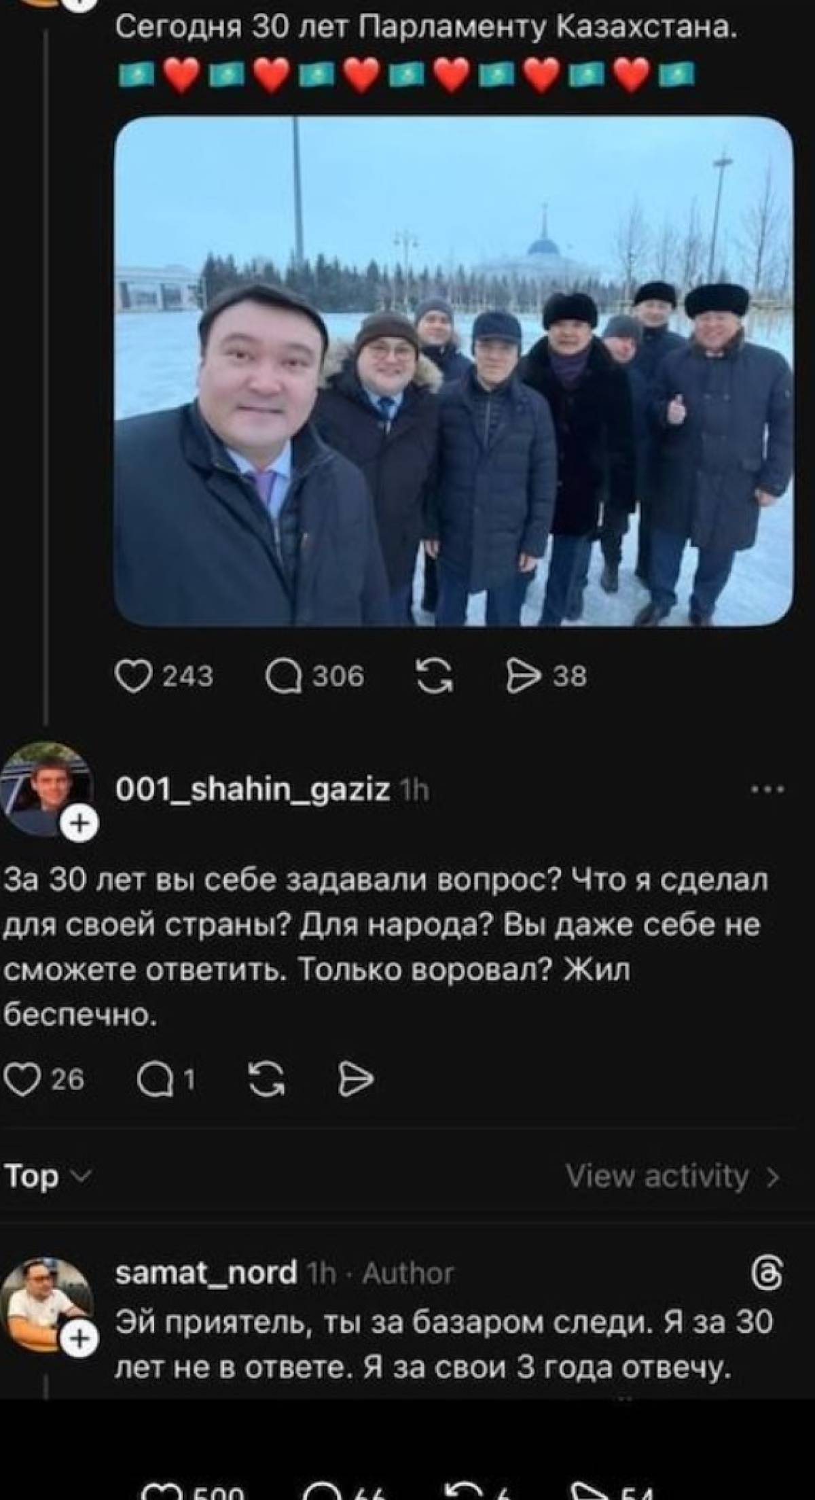The image size is (815, 1500).
Task: Repost the 001_shahin_gaziz comment
Action: [x=268, y=1079]
